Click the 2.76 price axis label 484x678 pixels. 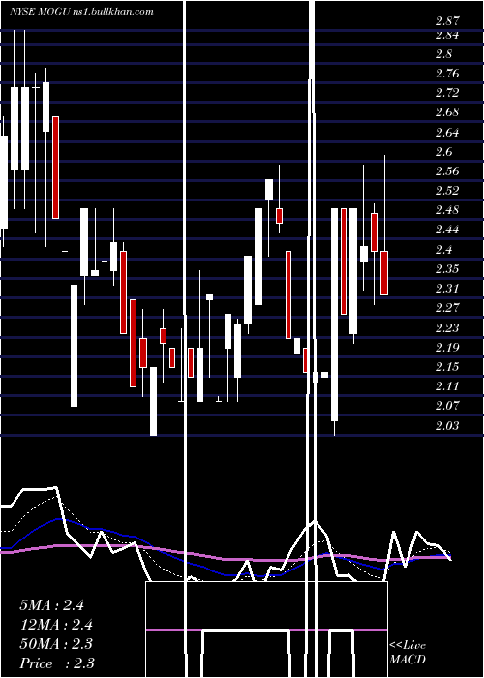447,74
